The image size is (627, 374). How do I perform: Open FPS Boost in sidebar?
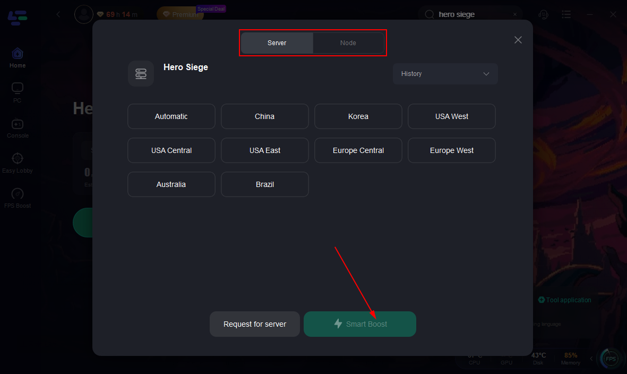(17, 198)
